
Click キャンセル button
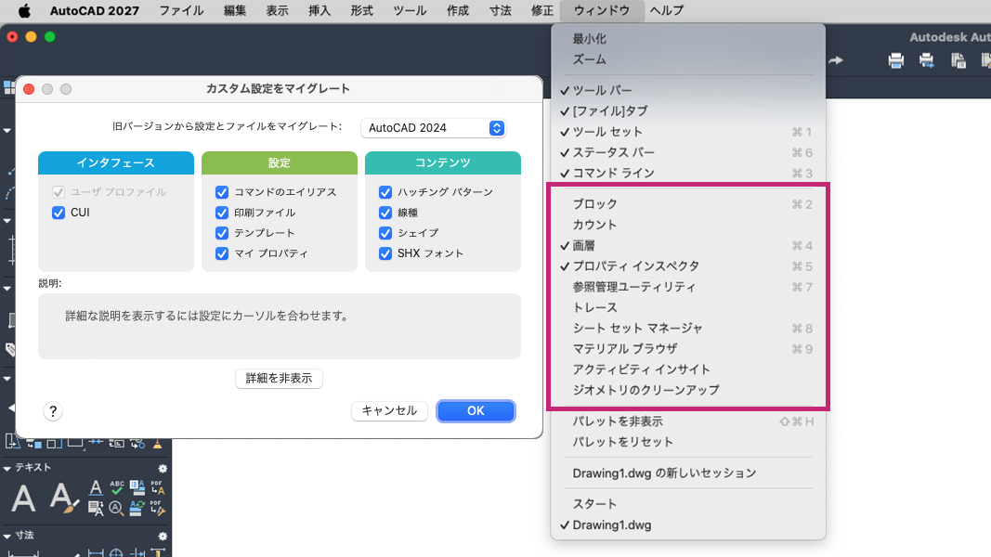coord(389,411)
